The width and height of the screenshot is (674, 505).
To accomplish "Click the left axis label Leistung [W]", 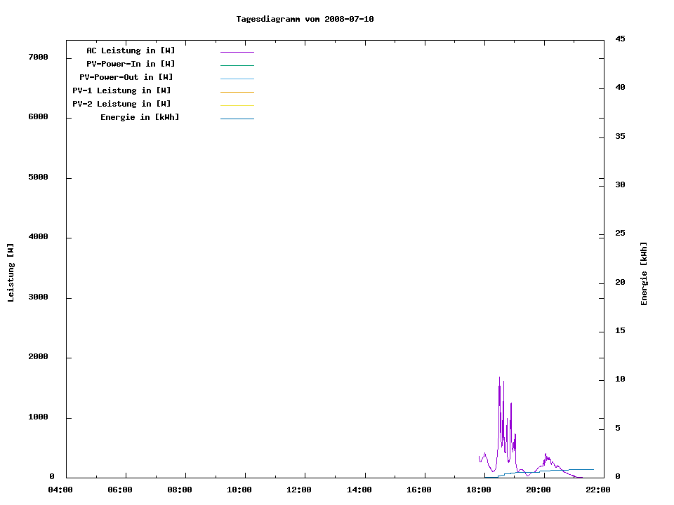I will point(11,272).
